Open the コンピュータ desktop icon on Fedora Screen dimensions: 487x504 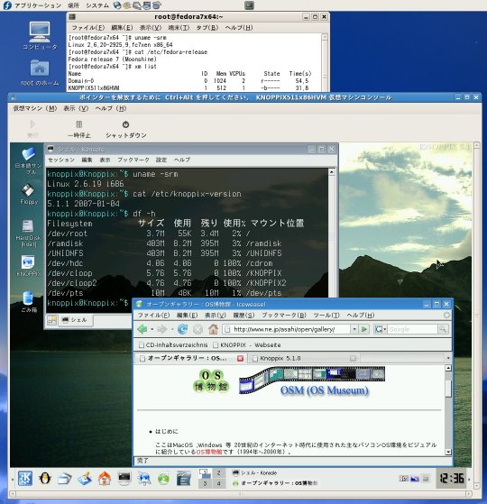[40, 32]
